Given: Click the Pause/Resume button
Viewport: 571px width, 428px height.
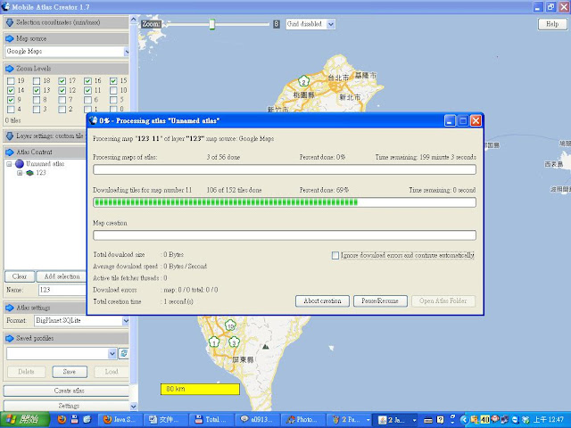Looking at the screenshot, I should [380, 301].
